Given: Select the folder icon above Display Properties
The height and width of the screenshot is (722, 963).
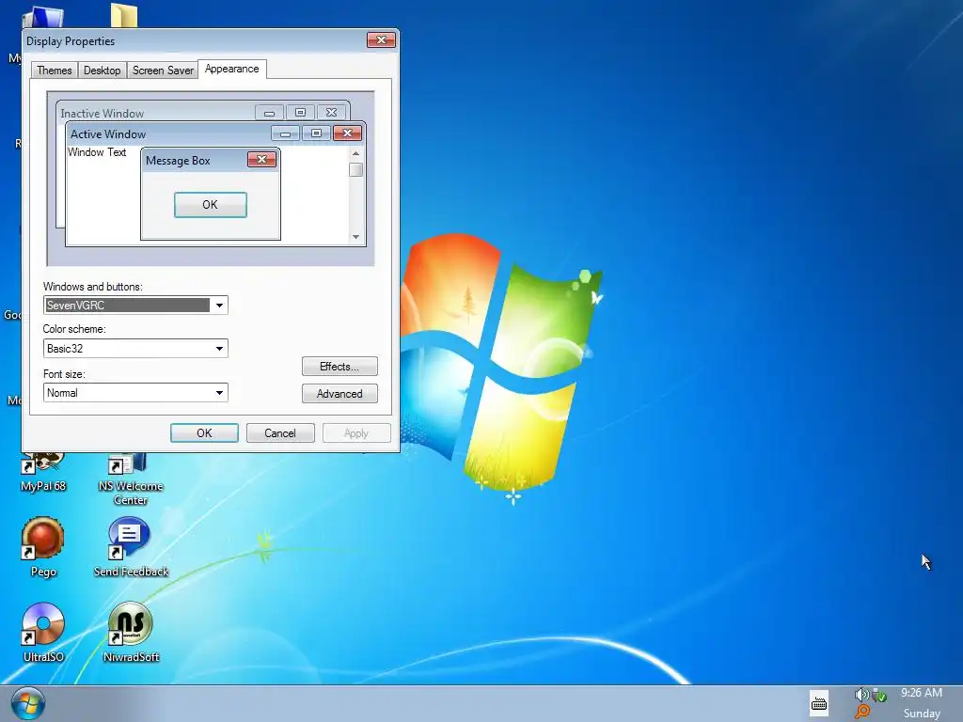Looking at the screenshot, I should coord(124,15).
